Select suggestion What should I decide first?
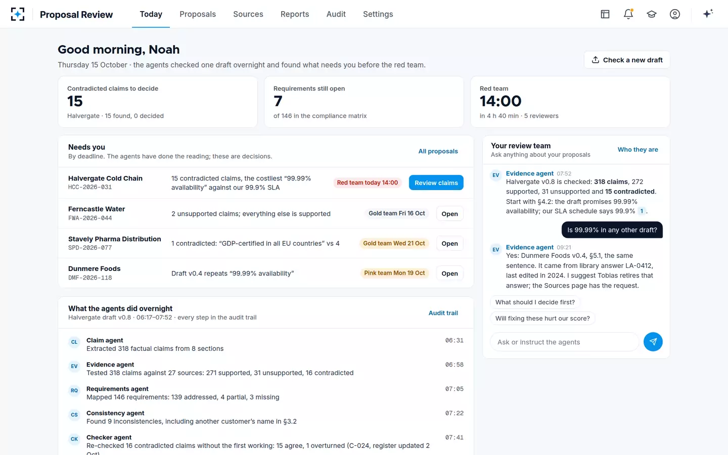728x455 pixels. [x=535, y=302]
